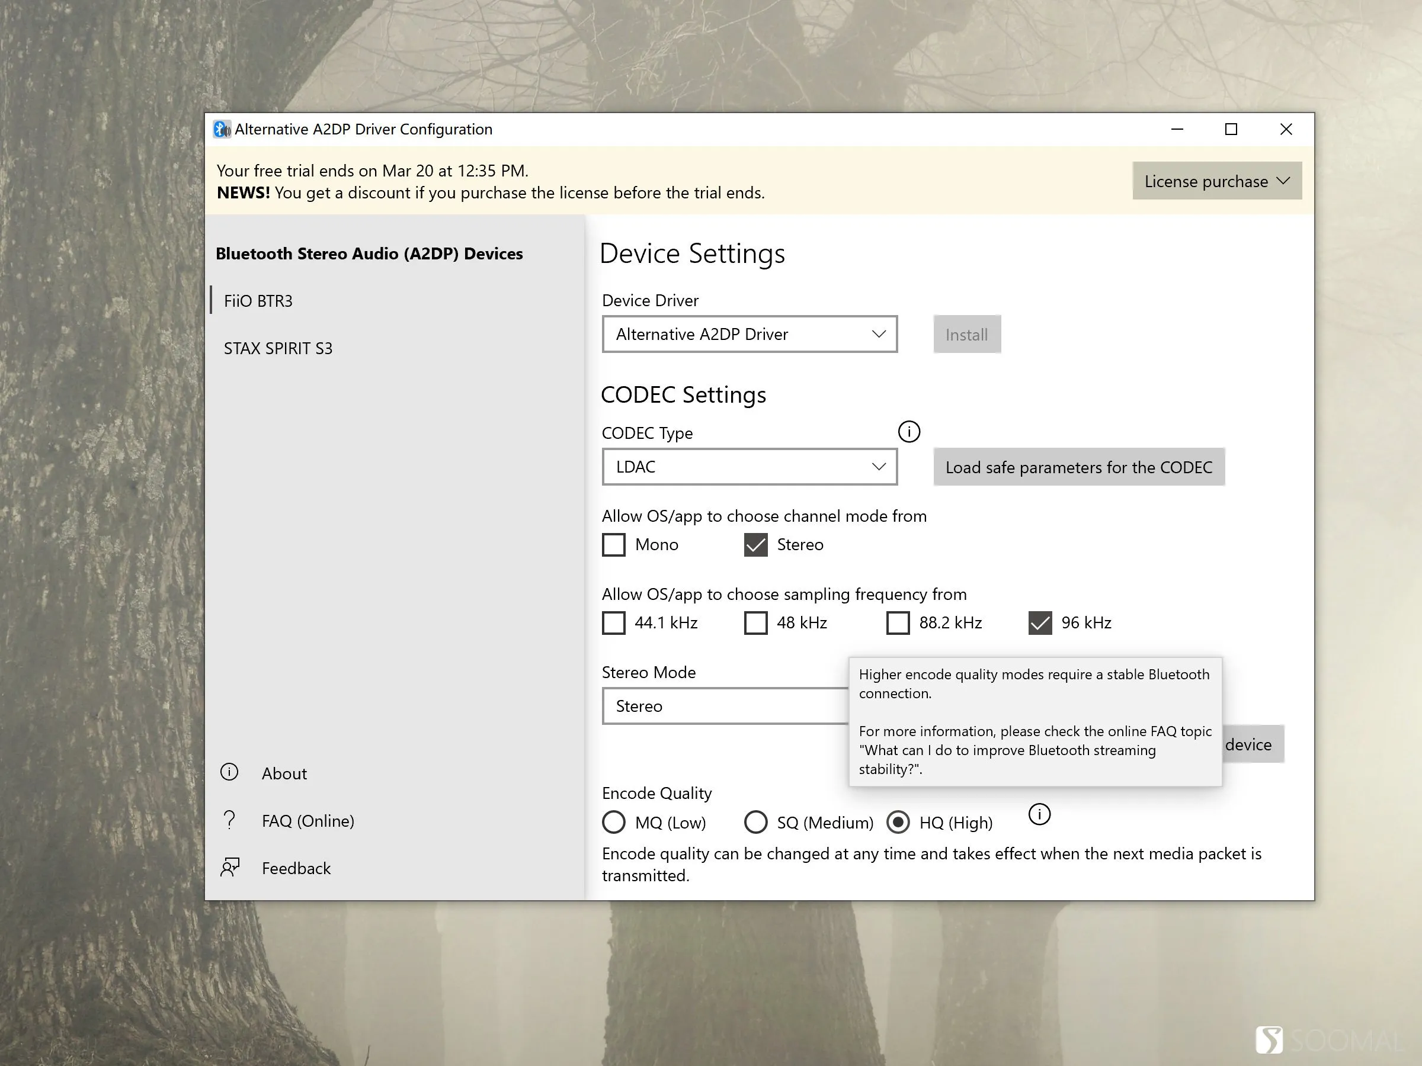The width and height of the screenshot is (1422, 1066).
Task: Click the About info icon in sidebar
Action: 229,772
